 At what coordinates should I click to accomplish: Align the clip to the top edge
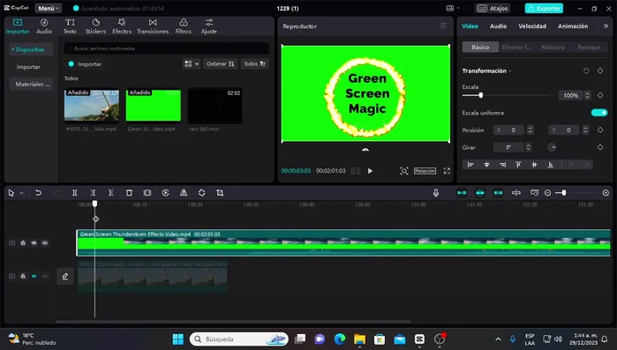coord(518,165)
